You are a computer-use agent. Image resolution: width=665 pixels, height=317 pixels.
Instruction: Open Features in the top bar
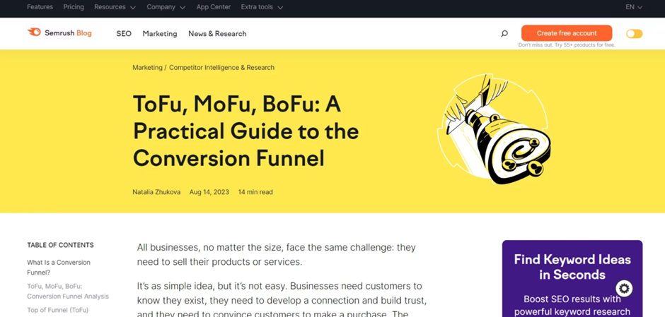[40, 7]
